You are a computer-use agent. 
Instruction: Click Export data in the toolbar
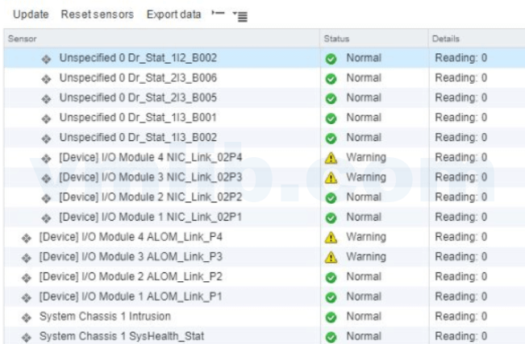[173, 15]
